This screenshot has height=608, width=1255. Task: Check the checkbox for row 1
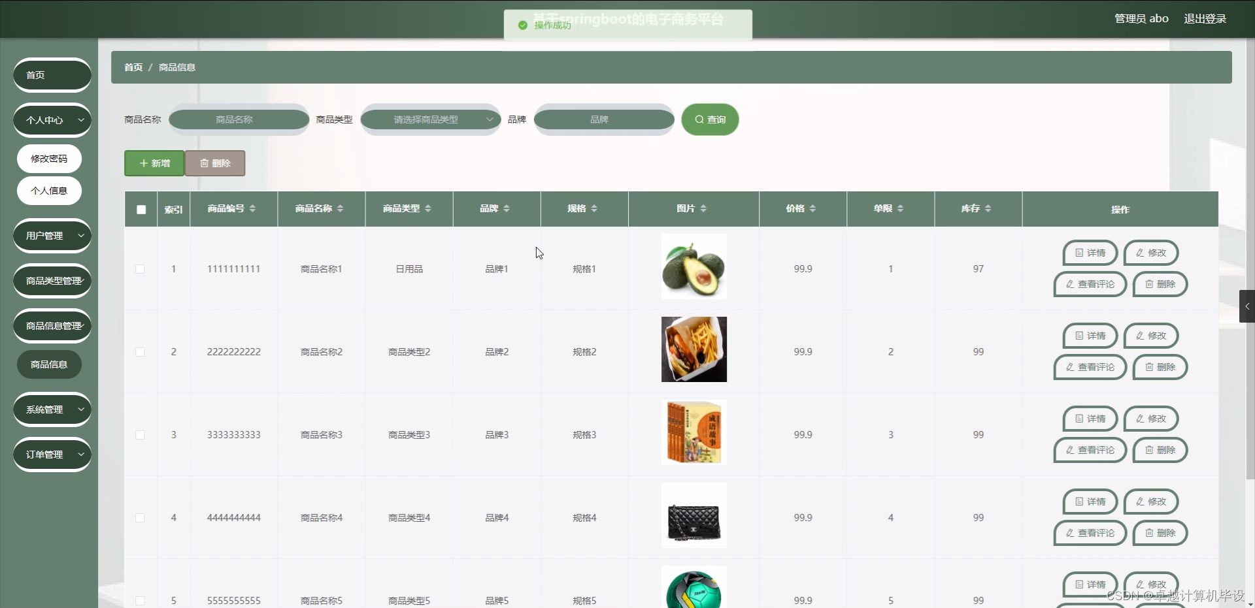pyautogui.click(x=141, y=268)
